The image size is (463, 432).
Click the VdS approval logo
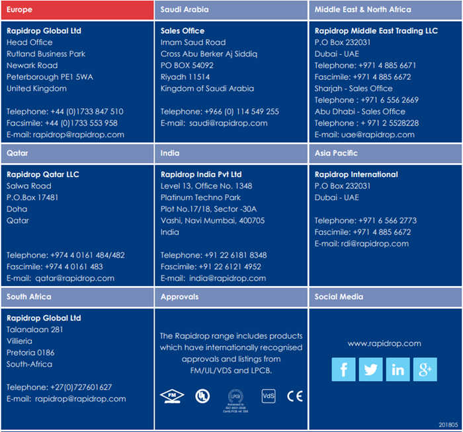269,396
